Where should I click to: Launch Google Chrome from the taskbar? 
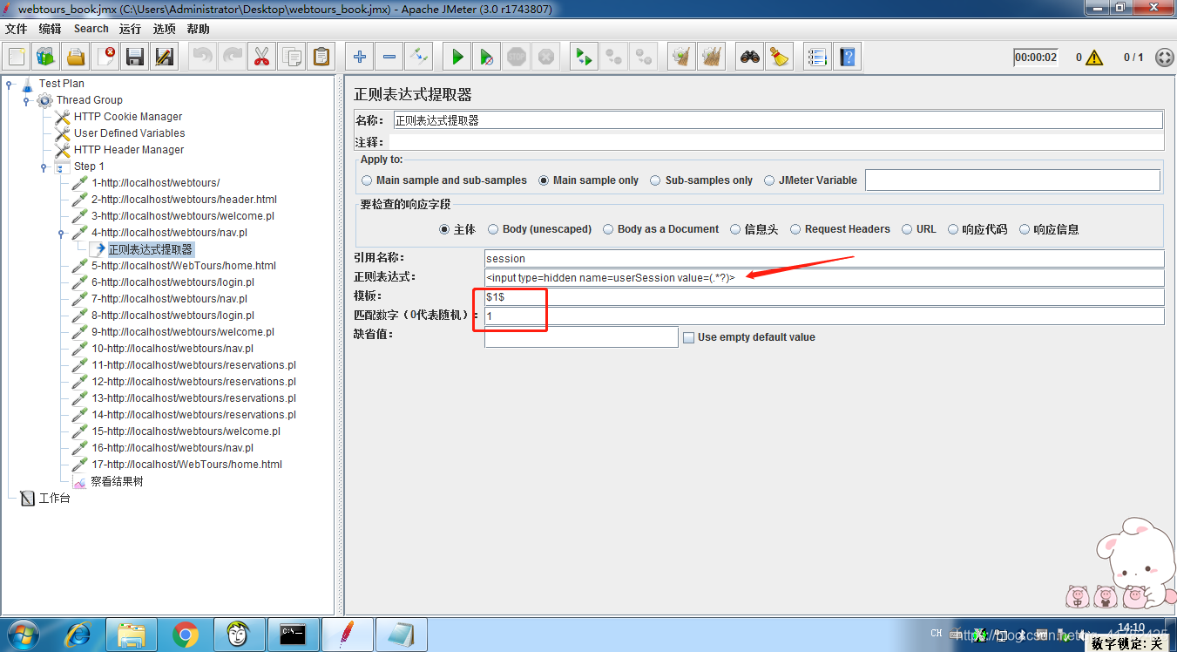point(186,635)
